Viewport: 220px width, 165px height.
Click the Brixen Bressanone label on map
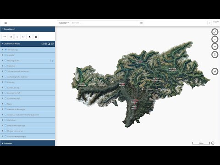[156, 79]
